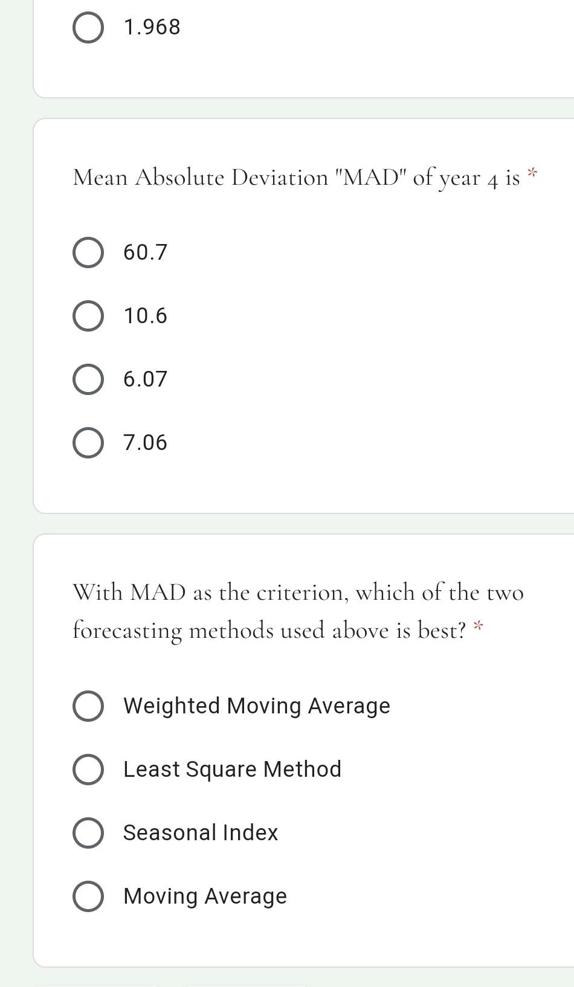The height and width of the screenshot is (987, 574).
Task: Select Least Square Method answer
Action: coord(88,769)
